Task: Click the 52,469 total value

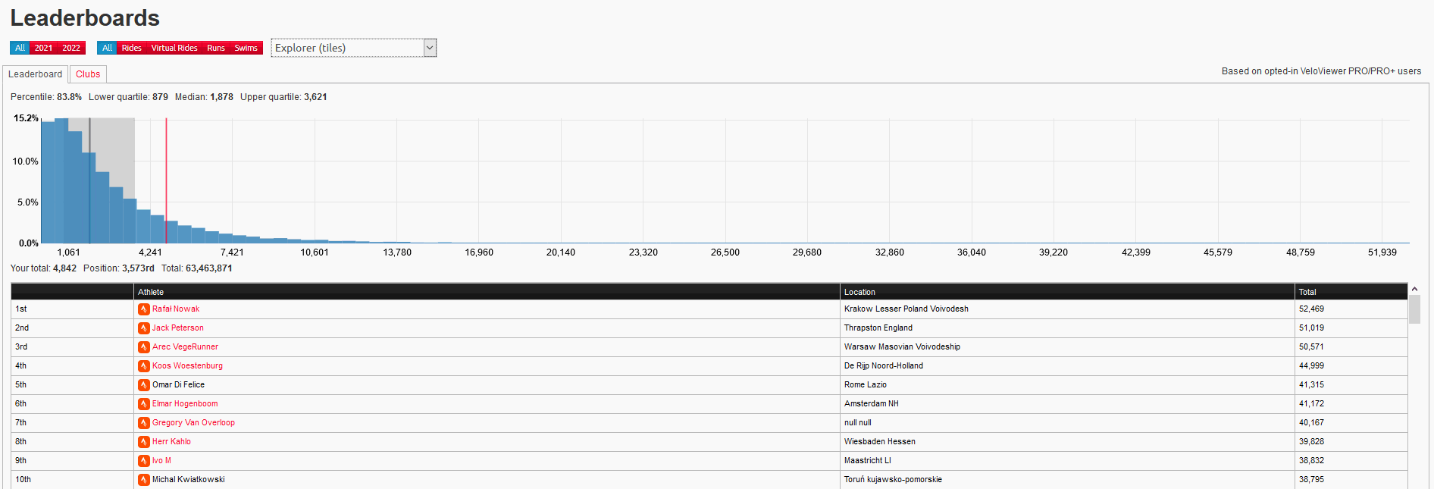Action: coord(1311,309)
